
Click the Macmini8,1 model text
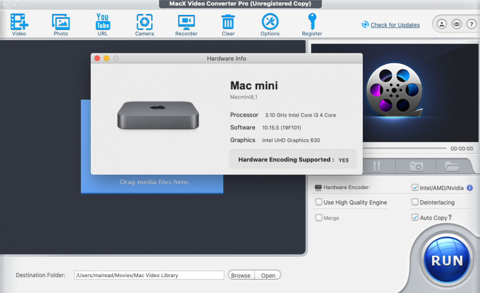(244, 97)
